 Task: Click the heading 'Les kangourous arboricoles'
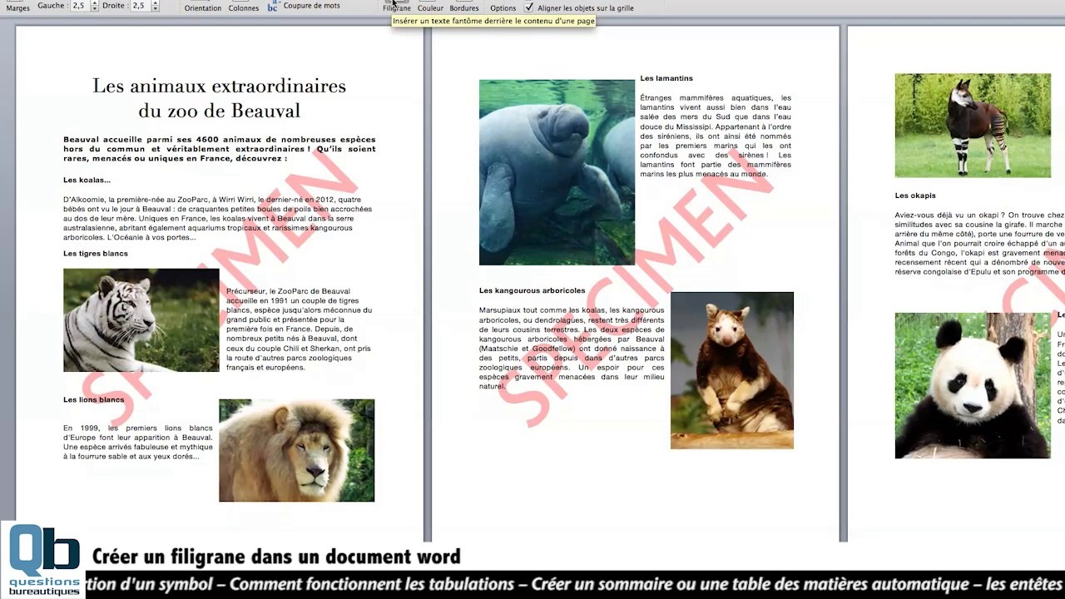tap(532, 290)
